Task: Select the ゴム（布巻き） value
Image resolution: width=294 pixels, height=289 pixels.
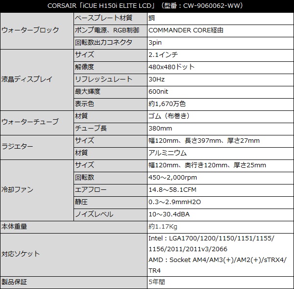Action: coord(170,116)
